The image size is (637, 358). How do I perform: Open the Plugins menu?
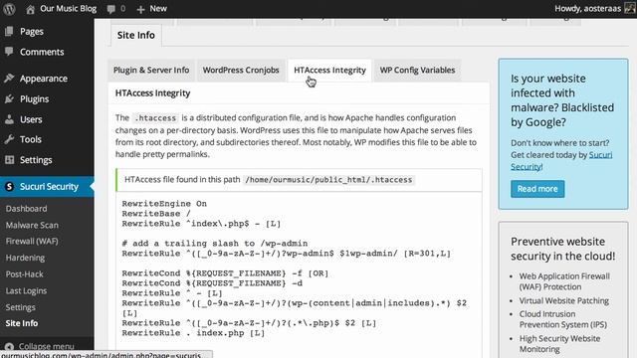34,99
